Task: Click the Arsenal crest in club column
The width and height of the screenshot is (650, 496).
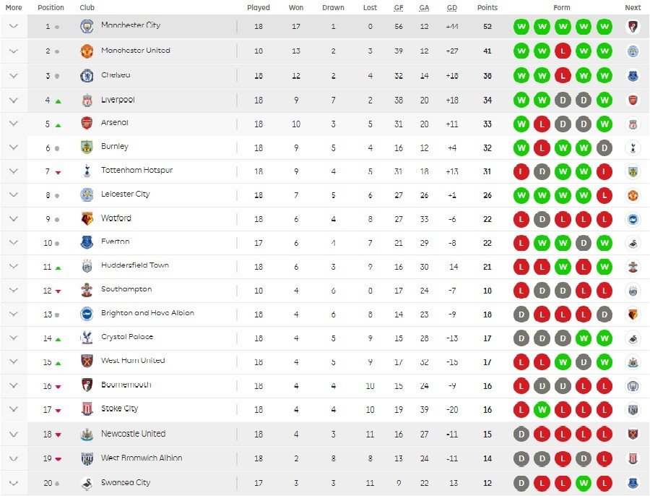Action: click(x=87, y=123)
